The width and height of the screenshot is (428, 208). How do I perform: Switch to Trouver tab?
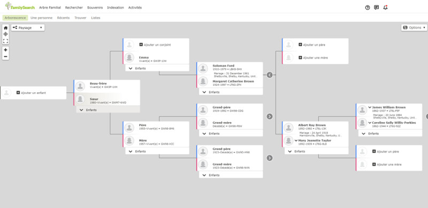[x=80, y=18]
